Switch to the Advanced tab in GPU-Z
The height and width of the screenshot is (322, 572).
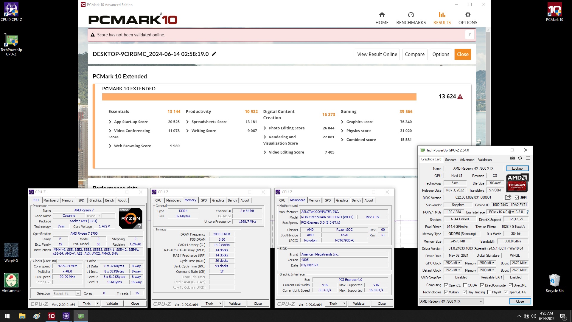467,160
